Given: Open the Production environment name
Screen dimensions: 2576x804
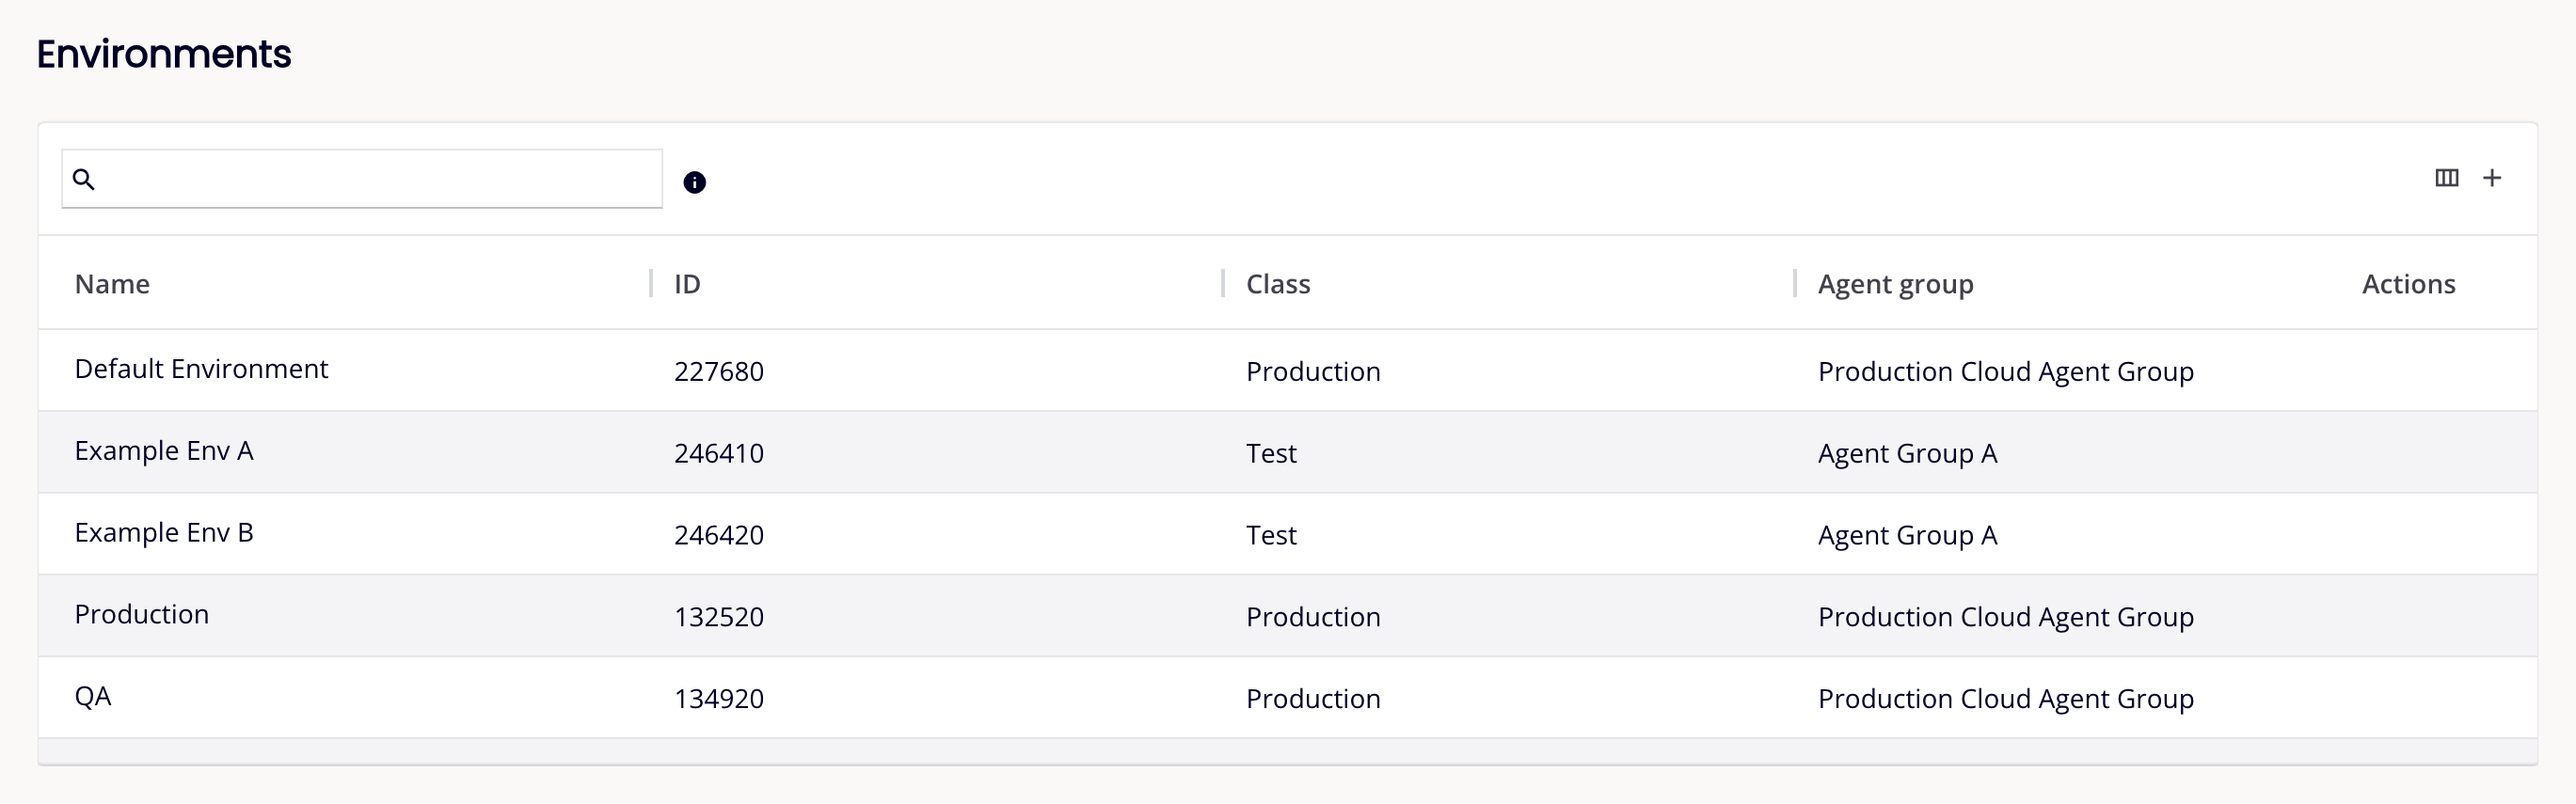Looking at the screenshot, I should click(x=142, y=614).
